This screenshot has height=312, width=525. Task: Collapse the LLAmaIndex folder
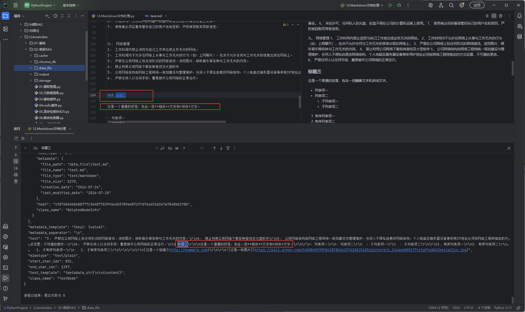(x=21, y=37)
